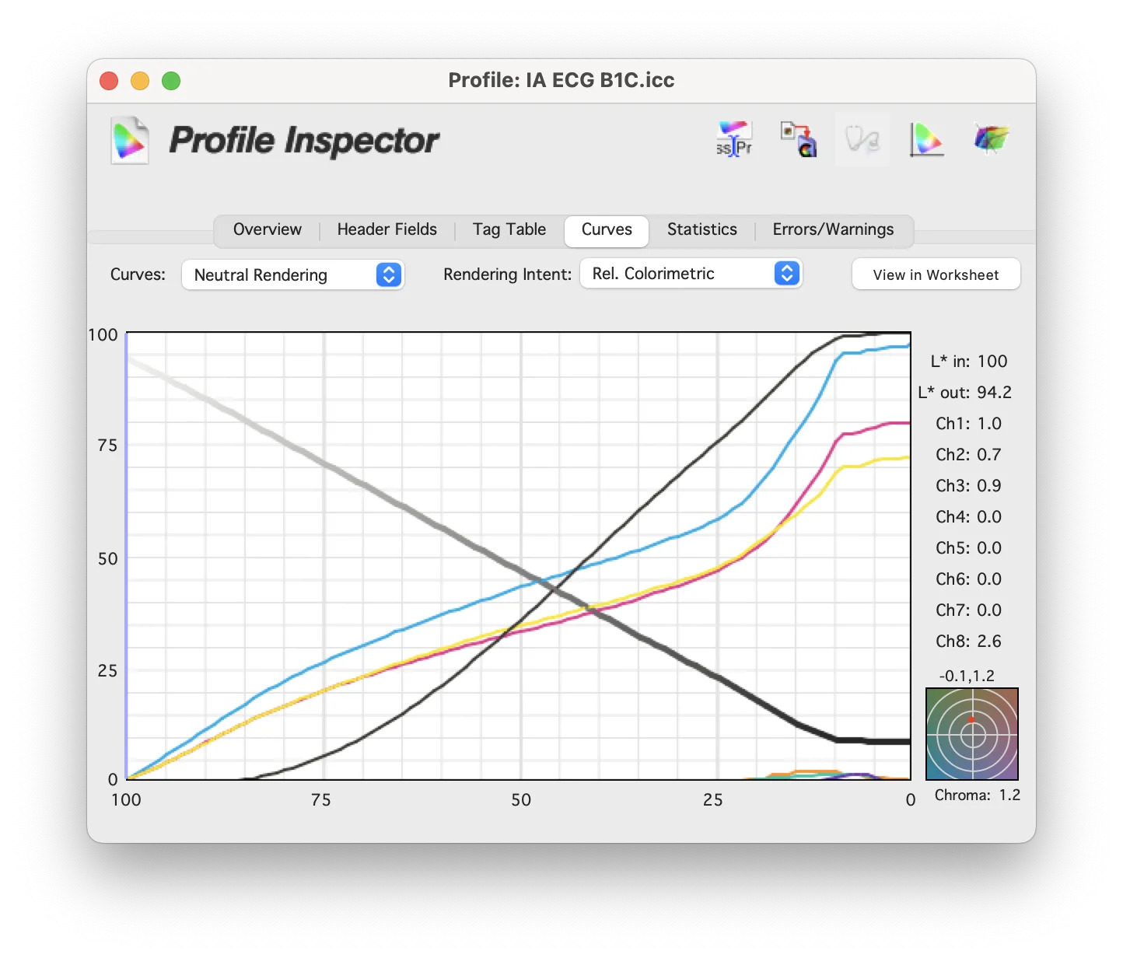This screenshot has width=1123, height=958.
Task: Click the extract embedded profile icon
Action: click(799, 139)
